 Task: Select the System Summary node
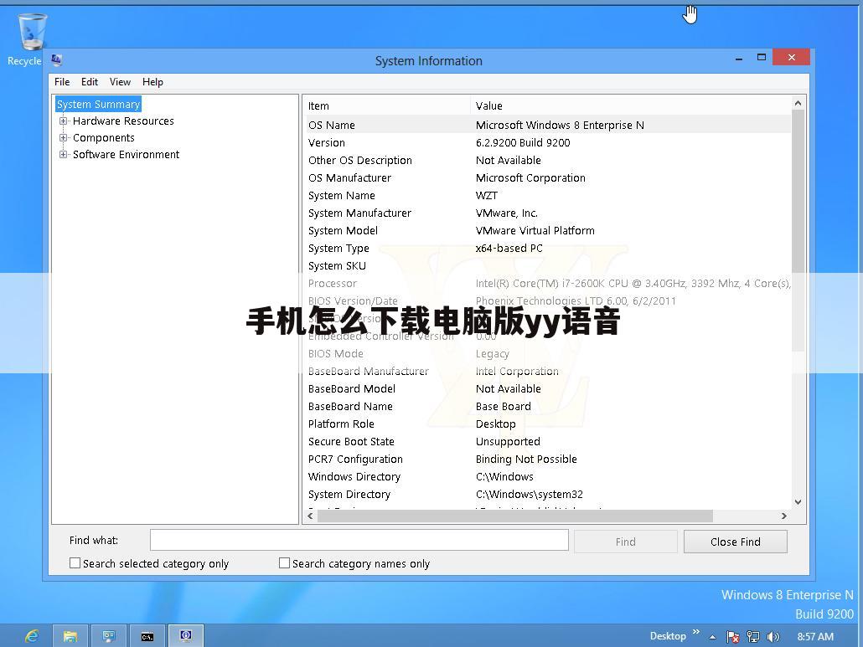[99, 104]
